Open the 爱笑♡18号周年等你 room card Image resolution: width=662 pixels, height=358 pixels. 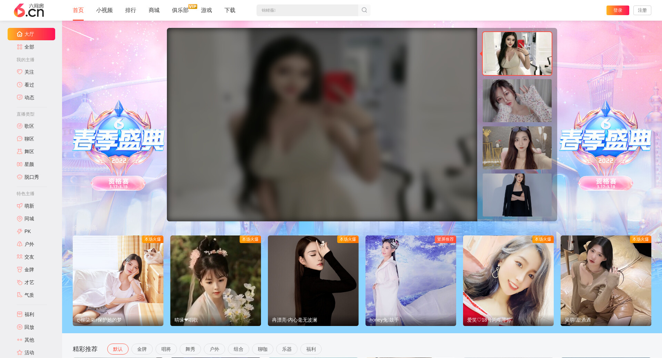508,281
